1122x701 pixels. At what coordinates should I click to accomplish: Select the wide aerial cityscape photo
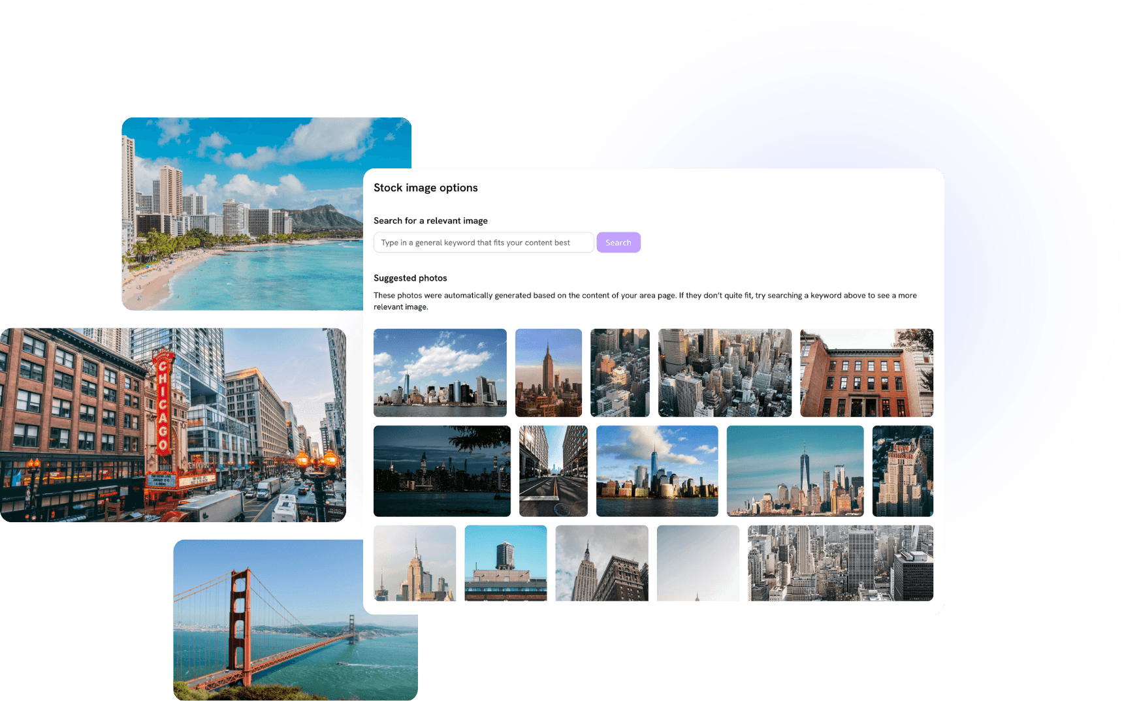[840, 563]
